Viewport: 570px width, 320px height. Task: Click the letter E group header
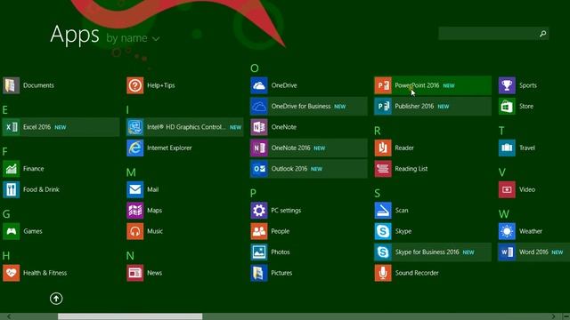click(x=4, y=110)
